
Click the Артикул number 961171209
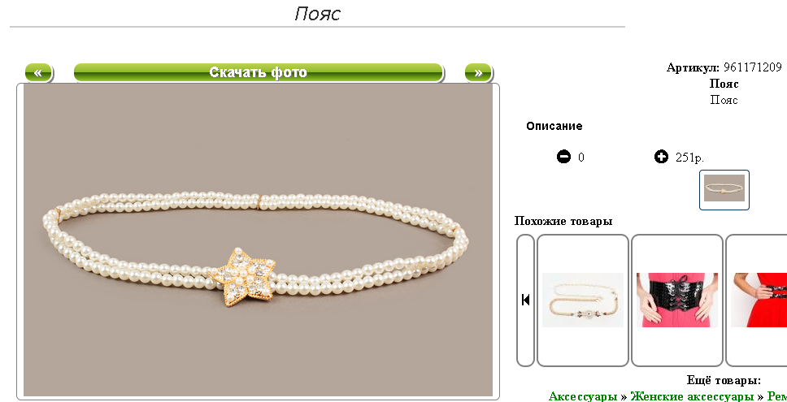[x=753, y=67]
